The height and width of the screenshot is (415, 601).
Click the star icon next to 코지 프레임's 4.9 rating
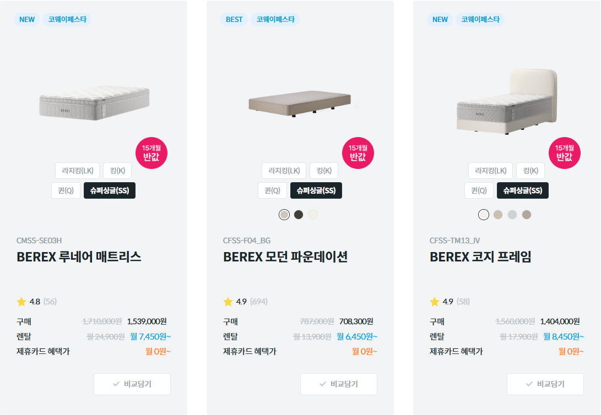click(x=436, y=302)
